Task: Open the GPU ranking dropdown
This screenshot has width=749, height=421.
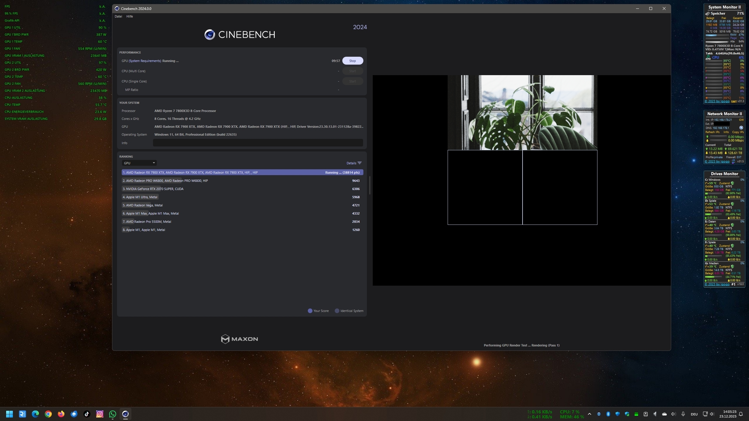Action: click(x=139, y=163)
